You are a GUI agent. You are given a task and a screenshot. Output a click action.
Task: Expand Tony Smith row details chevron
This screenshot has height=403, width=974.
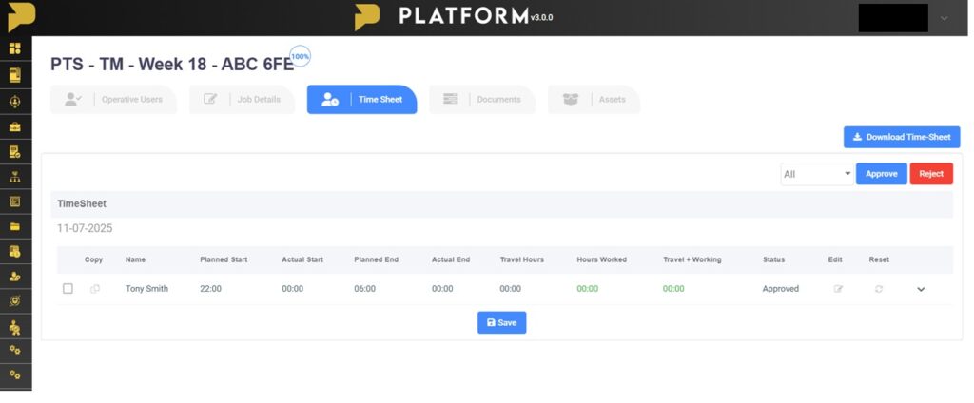[921, 289]
